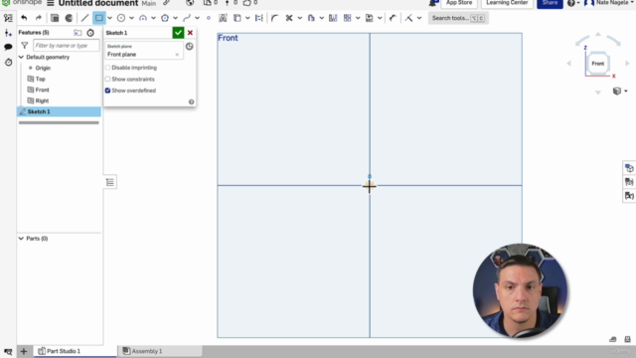This screenshot has height=358, width=636.
Task: Open the comments panel icon
Action: [8, 47]
